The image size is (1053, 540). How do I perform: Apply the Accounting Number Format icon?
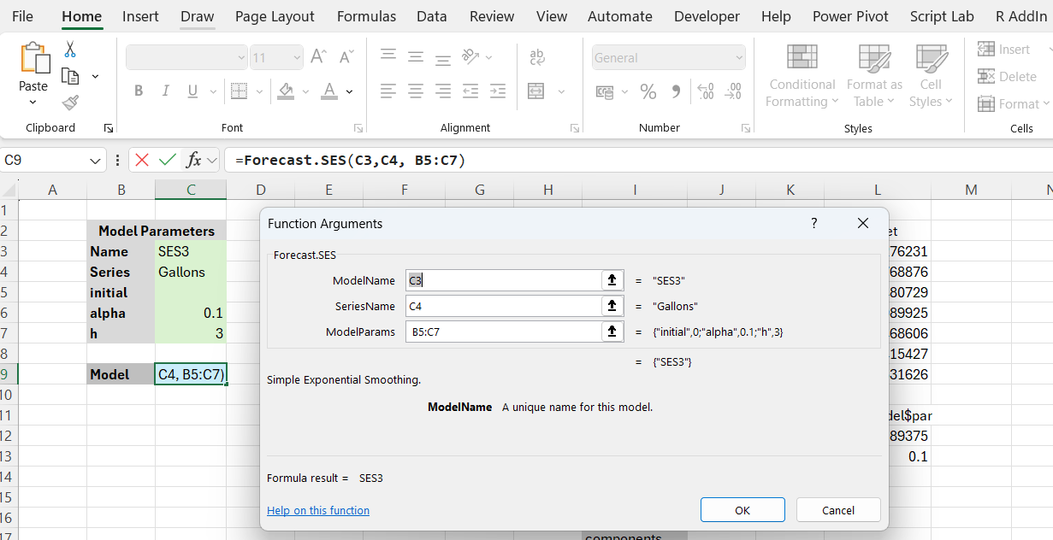coord(605,91)
